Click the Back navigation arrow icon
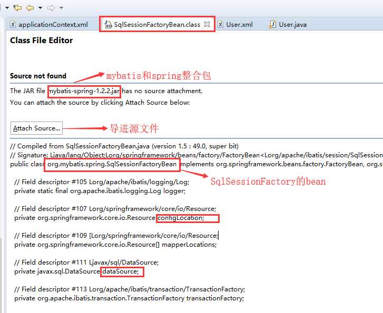The width and height of the screenshot is (383, 313). click(x=30, y=8)
